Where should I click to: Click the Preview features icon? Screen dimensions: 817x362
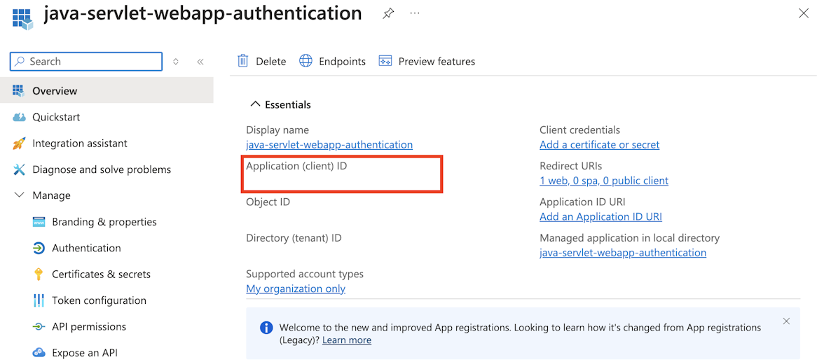(385, 61)
